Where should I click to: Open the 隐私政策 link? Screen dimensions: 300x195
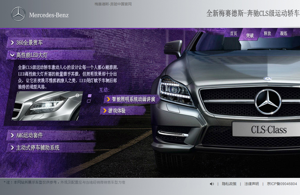(x=229, y=184)
